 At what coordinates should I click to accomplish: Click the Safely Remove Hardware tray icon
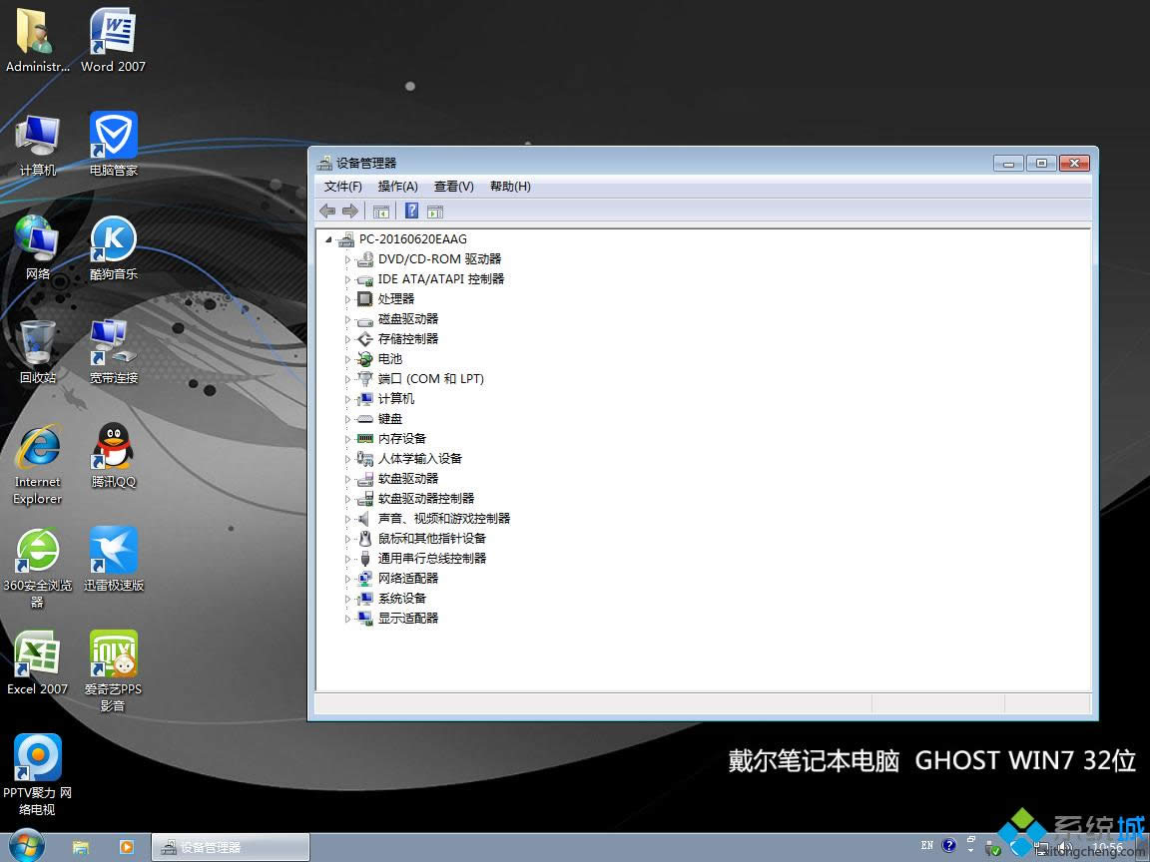coord(992,848)
